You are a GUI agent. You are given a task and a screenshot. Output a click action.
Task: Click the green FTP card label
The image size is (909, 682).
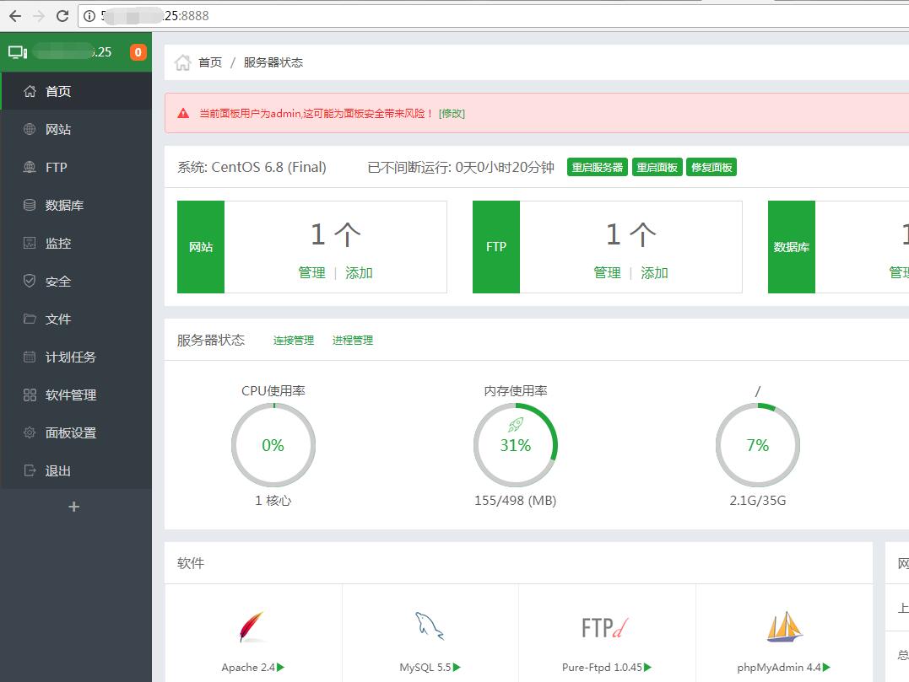(x=496, y=247)
